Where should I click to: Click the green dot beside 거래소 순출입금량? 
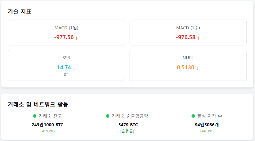[108, 116]
